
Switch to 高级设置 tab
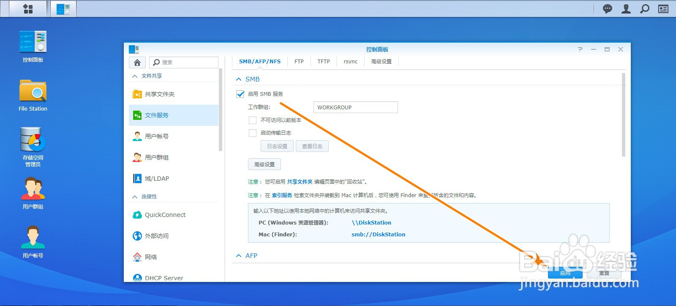point(382,62)
